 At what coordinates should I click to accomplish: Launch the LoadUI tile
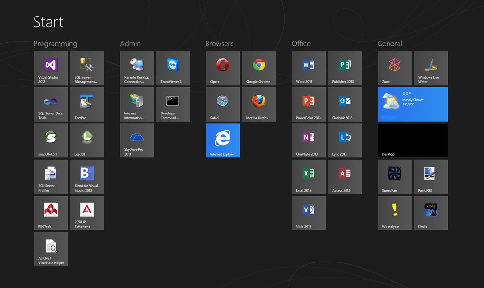(87, 140)
